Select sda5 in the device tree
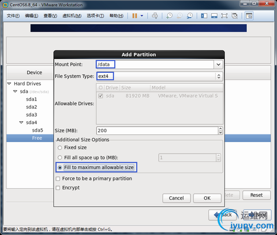Screen dimensions: 277x235 38,130
